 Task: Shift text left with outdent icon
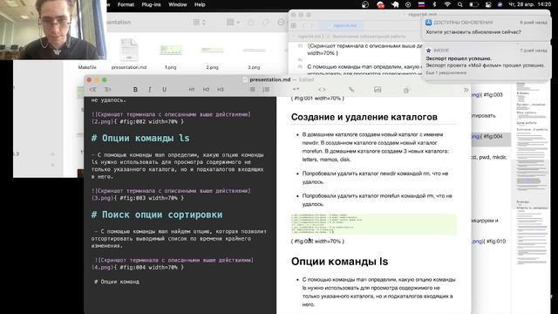(x=93, y=90)
